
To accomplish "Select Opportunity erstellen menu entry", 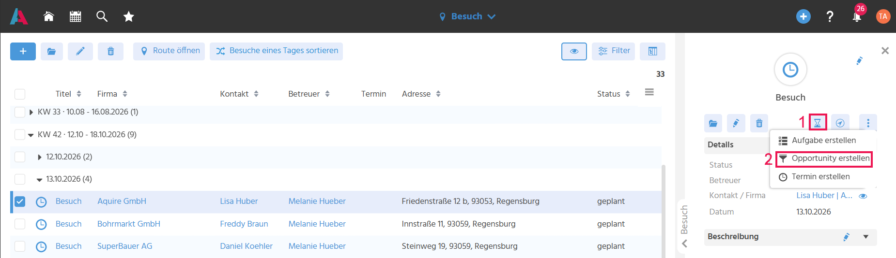I will (x=823, y=159).
